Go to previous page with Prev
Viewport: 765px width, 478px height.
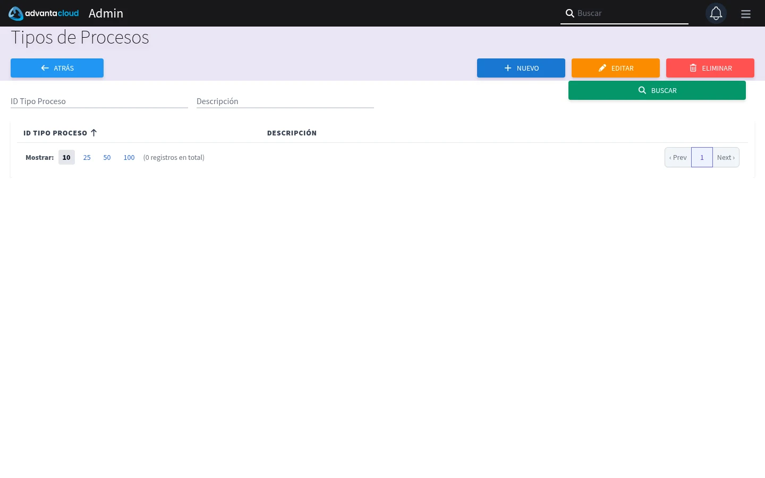(678, 157)
